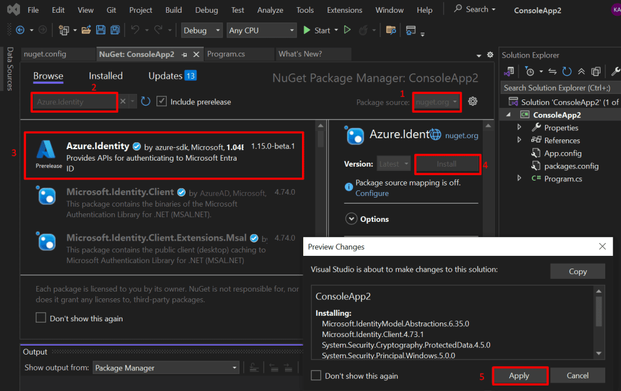The height and width of the screenshot is (391, 621).
Task: Switch to the Installed tab
Action: [106, 76]
